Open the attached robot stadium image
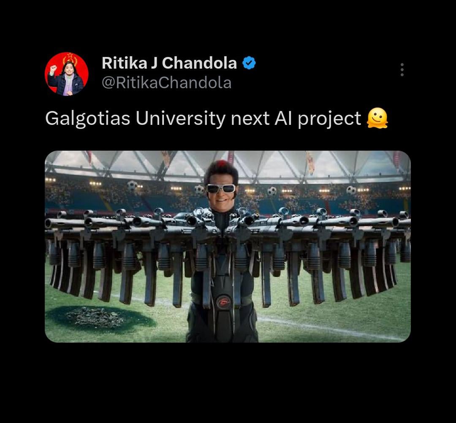Screen dimensions: 456x423 [228, 246]
